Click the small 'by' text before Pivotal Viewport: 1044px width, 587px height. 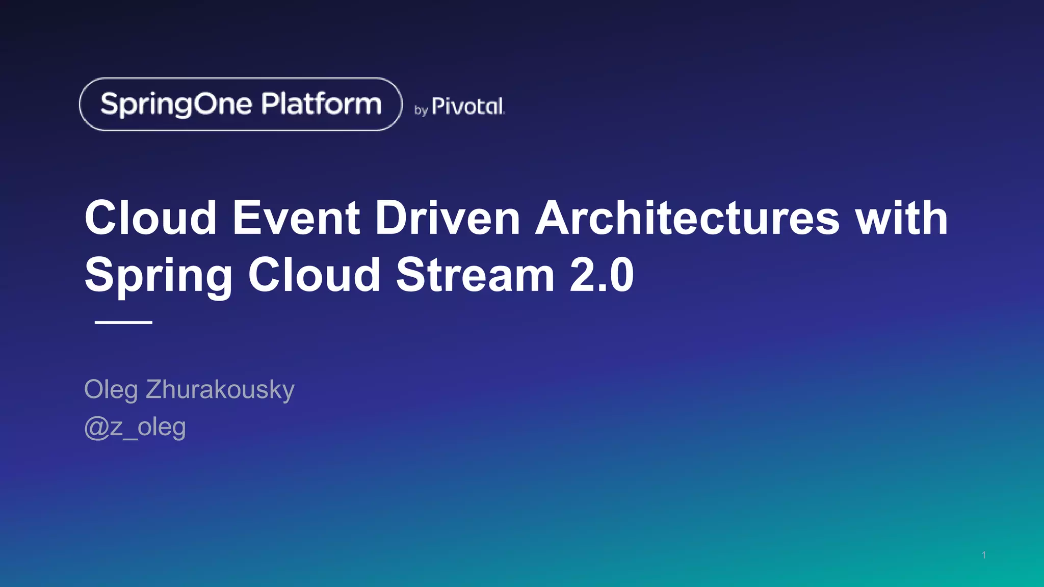(421, 110)
